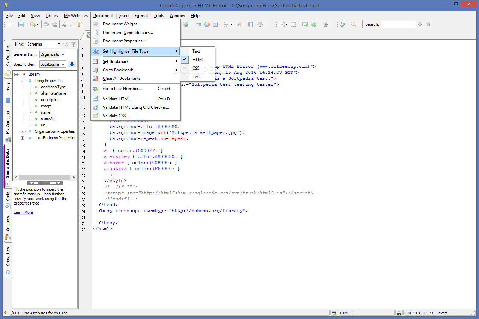This screenshot has height=319, width=479.
Task: Collapse the Library tree node
Action: pyautogui.click(x=16, y=74)
